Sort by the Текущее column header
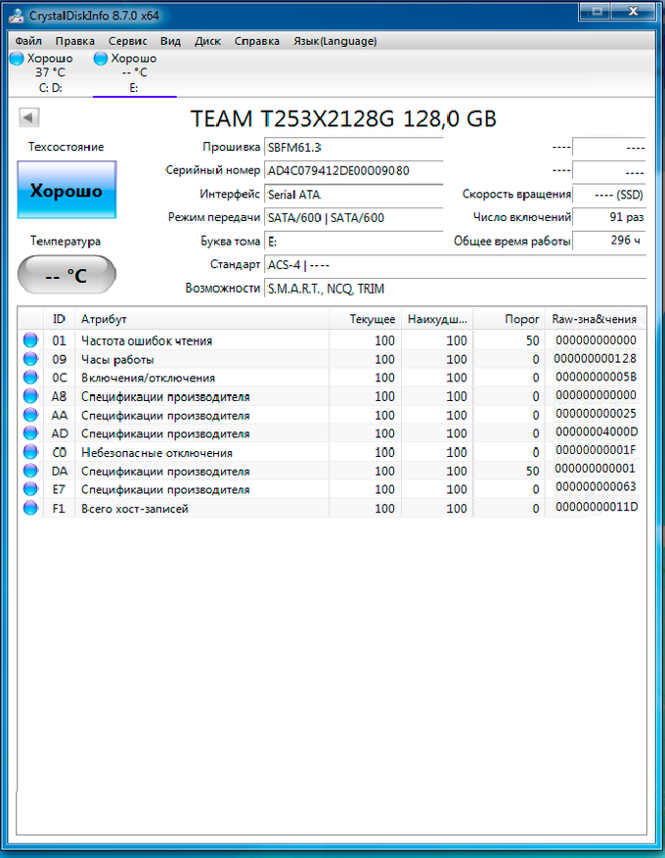Screen dimensions: 665x858 (373, 320)
